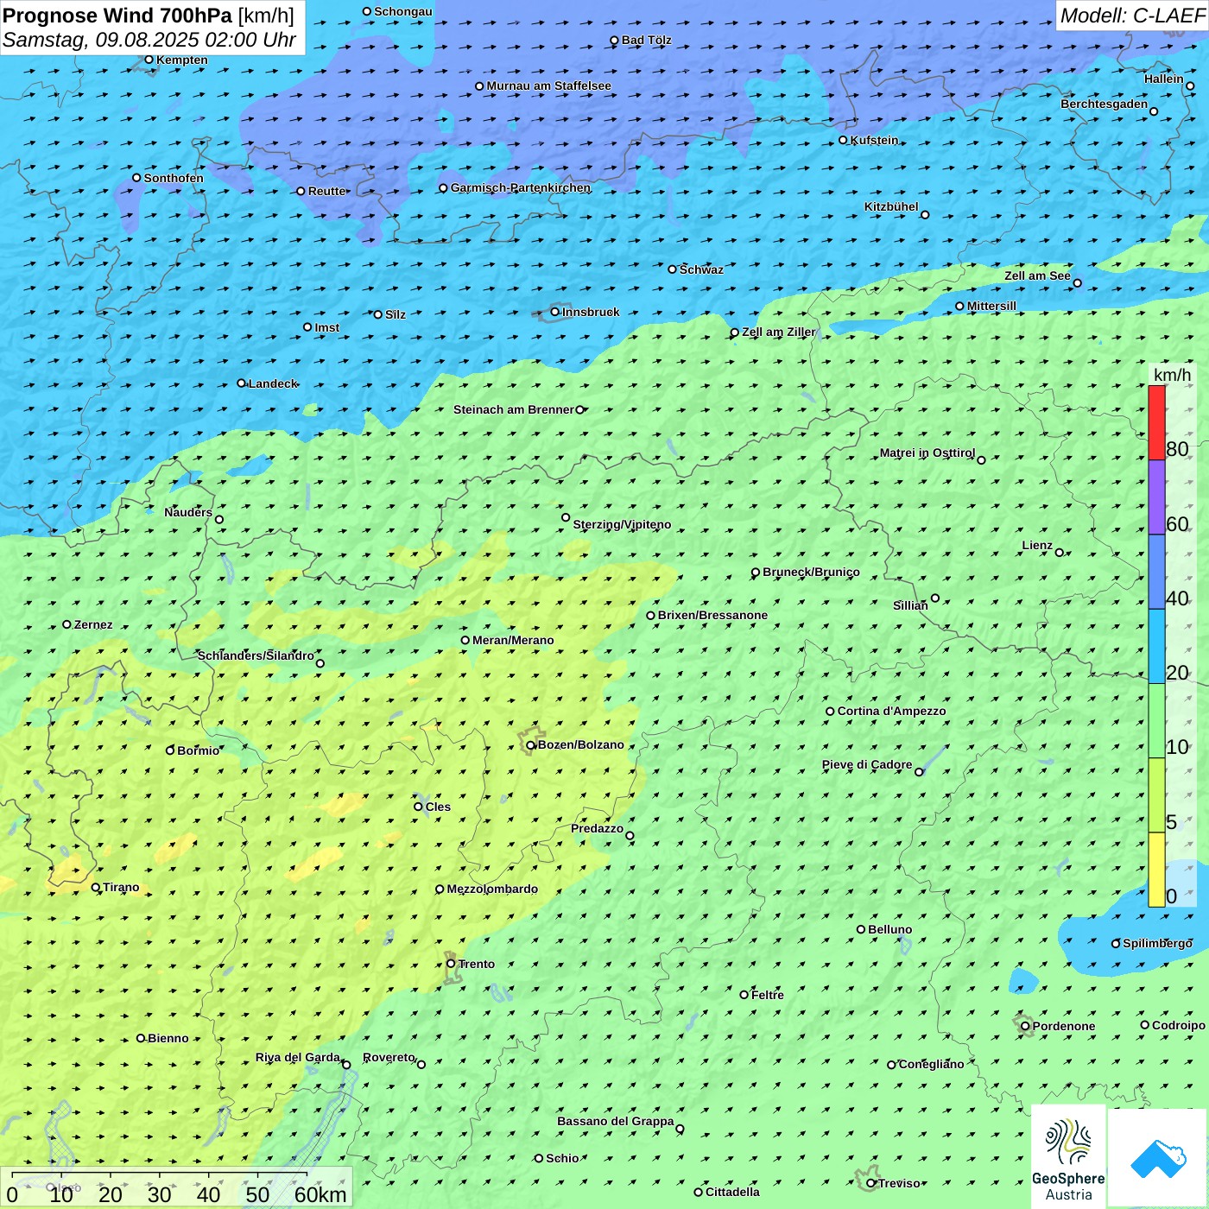Image resolution: width=1209 pixels, height=1209 pixels.
Task: Click the Modell: C-LAEF label
Action: pyautogui.click(x=1131, y=16)
